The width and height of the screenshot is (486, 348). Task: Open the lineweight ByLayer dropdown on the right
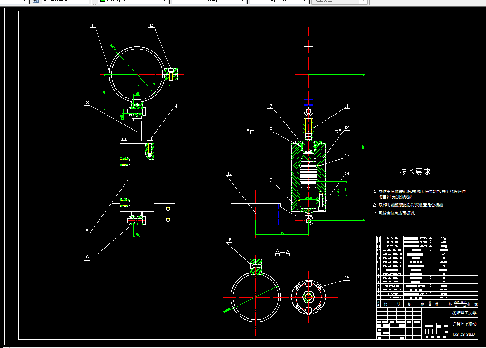coord(278,1)
